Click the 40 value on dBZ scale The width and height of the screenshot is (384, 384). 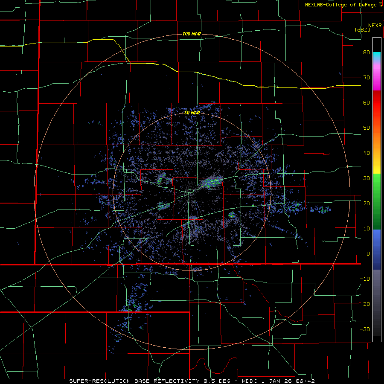[367, 153]
